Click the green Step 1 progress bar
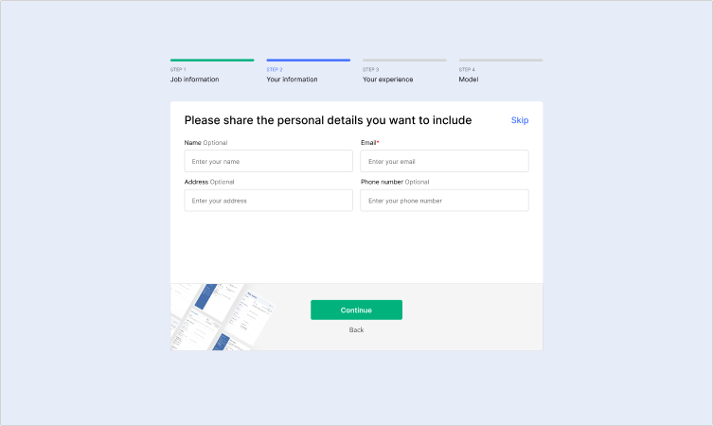The image size is (713, 426). [x=212, y=60]
